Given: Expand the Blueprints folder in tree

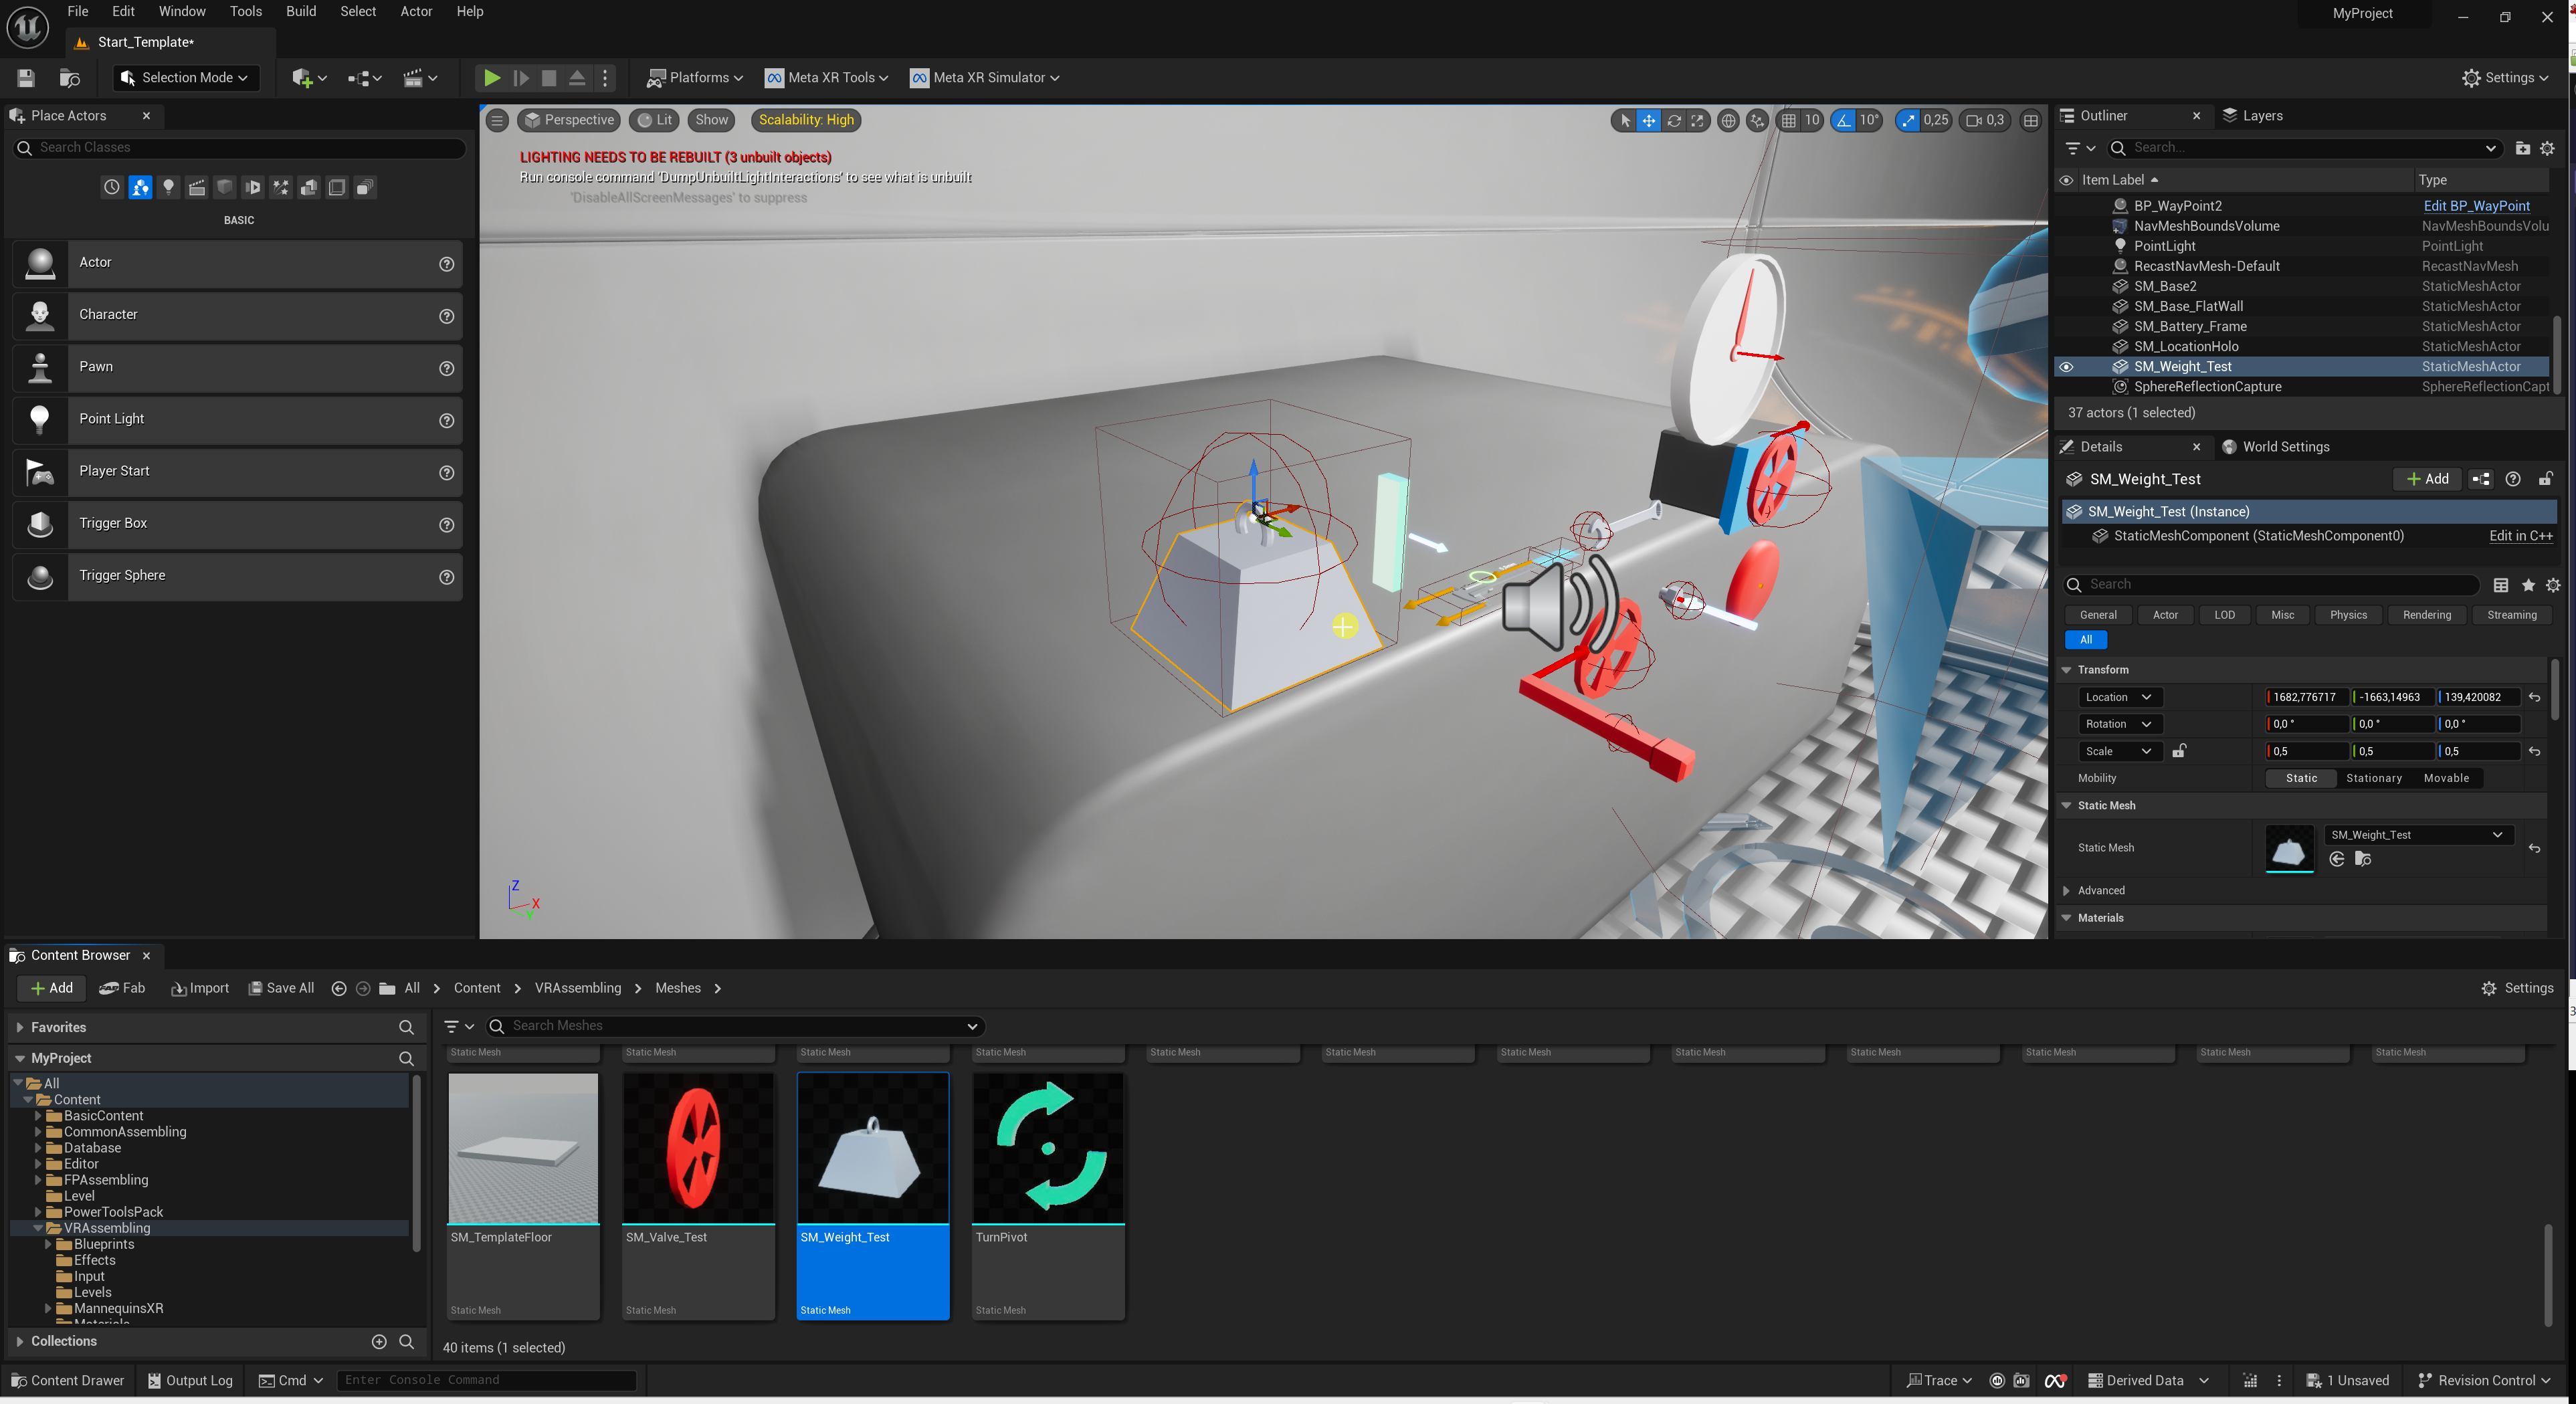Looking at the screenshot, I should 48,1244.
